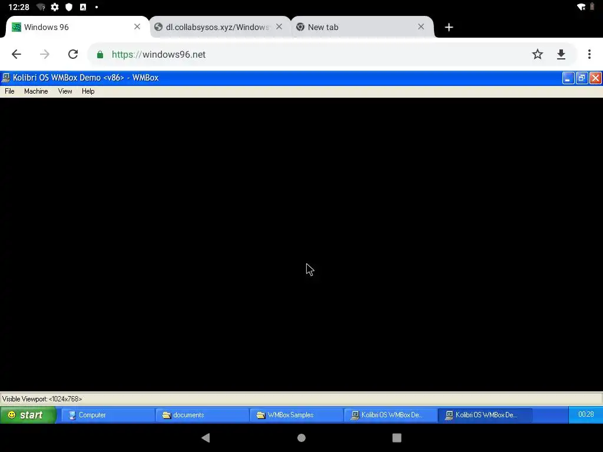Click the WMBox computer icon in title bar

click(6, 78)
